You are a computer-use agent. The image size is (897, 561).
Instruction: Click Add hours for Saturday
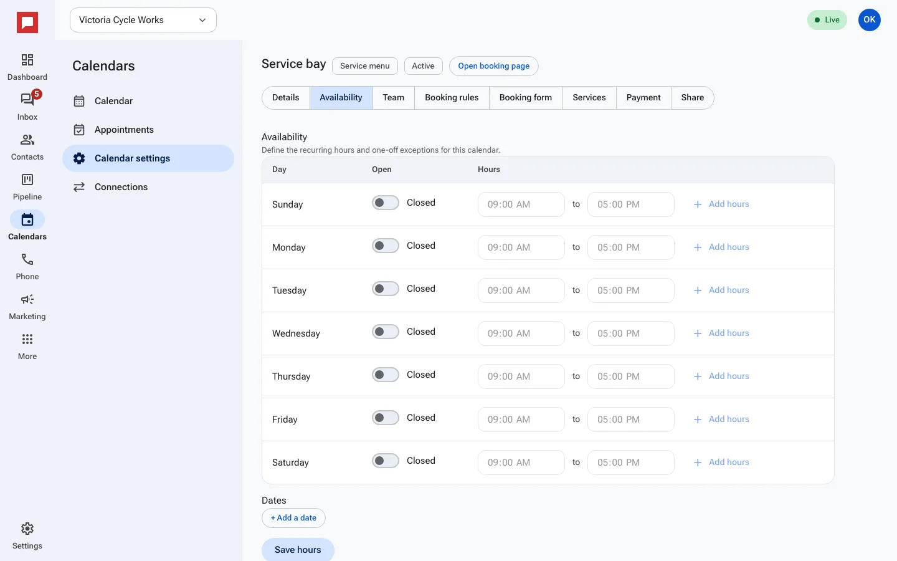[x=721, y=463]
